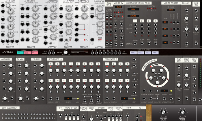Click the A-118 Random Output jack
Viewport: 202px width, 121px height.
click(92, 40)
